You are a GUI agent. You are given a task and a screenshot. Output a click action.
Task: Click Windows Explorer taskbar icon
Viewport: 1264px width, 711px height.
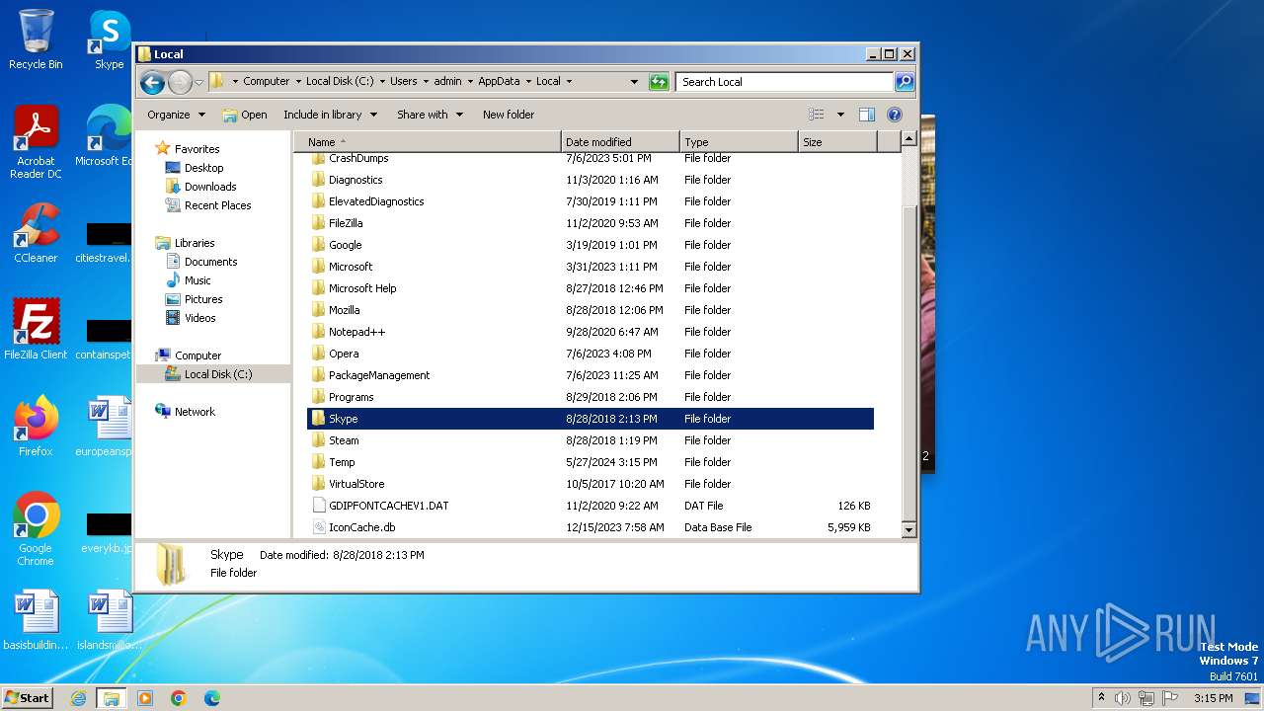click(x=112, y=698)
